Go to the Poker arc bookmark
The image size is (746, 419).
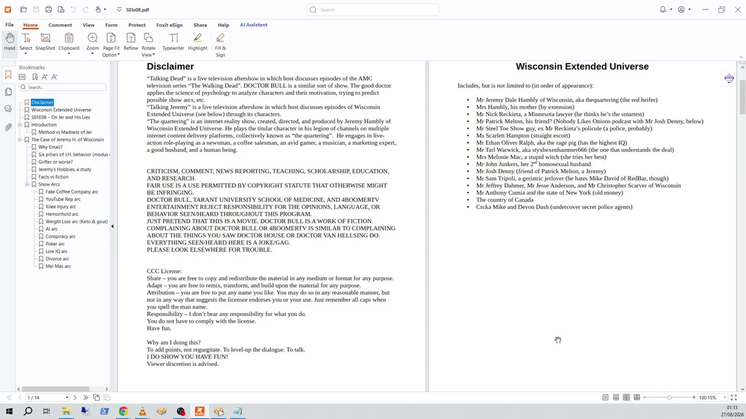pyautogui.click(x=55, y=244)
